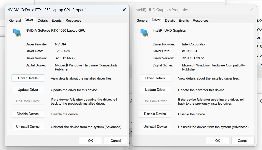Click the Intel(R) UHD Graphics device name label

coord(169,30)
